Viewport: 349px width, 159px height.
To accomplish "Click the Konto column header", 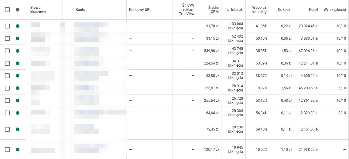I will (80, 10).
